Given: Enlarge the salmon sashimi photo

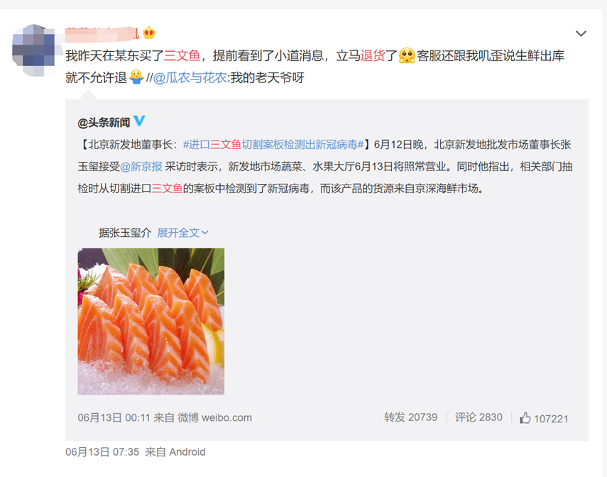Looking at the screenshot, I should [x=151, y=322].
